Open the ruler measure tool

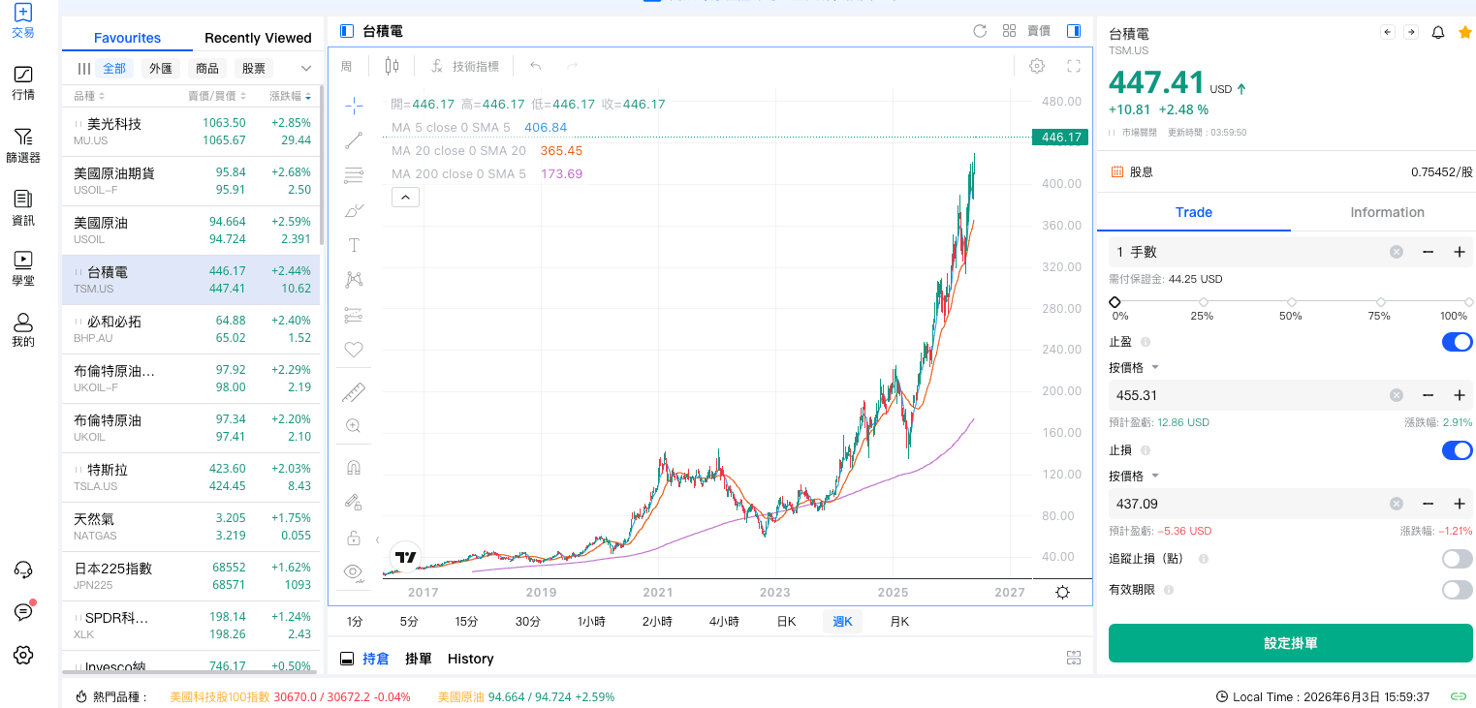[x=354, y=392]
